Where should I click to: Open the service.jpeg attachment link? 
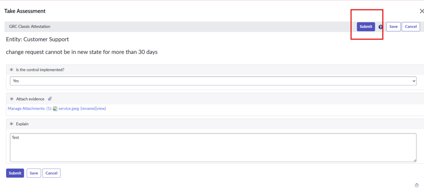[69, 109]
